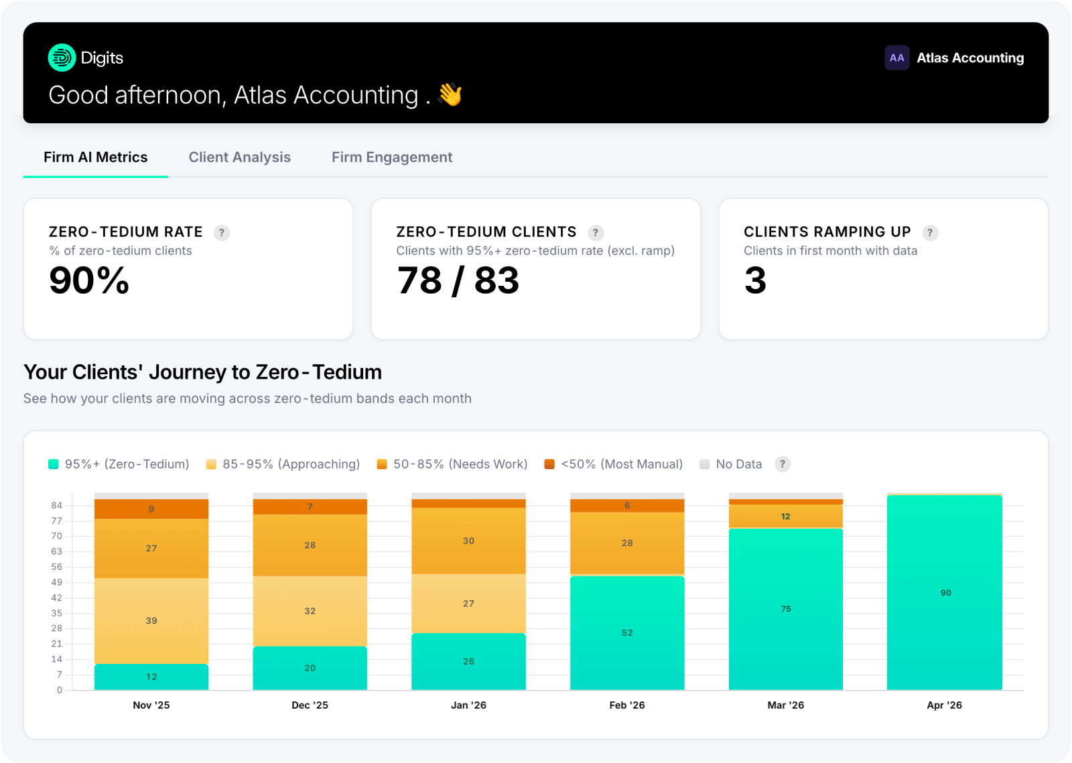Click the '% of zero-tedium clients' subtitle

(121, 251)
